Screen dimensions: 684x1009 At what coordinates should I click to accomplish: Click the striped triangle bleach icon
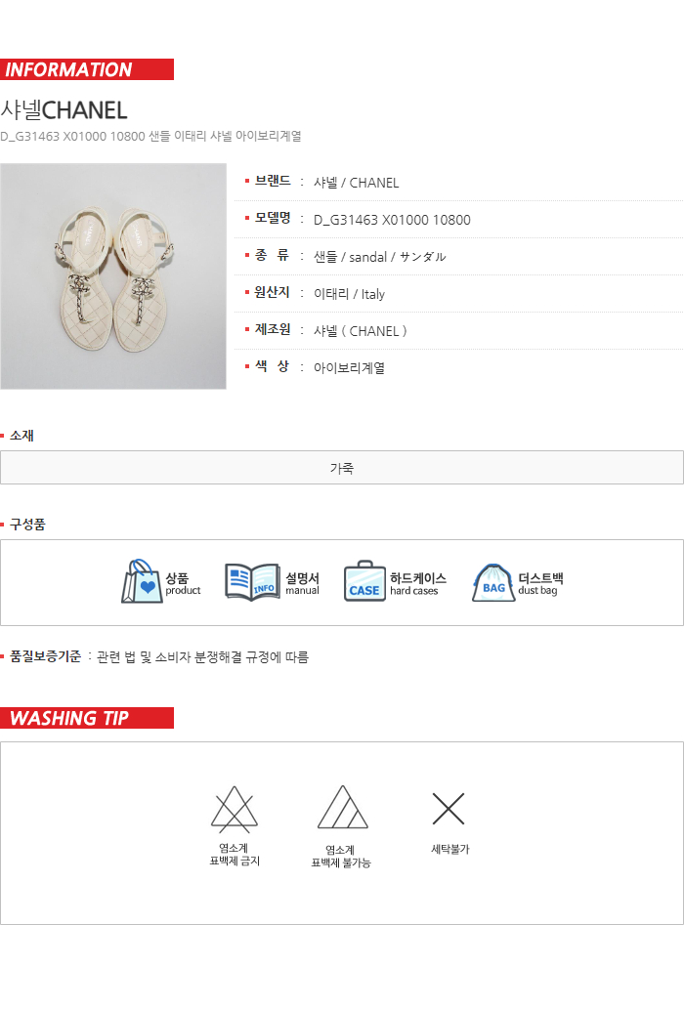point(342,807)
